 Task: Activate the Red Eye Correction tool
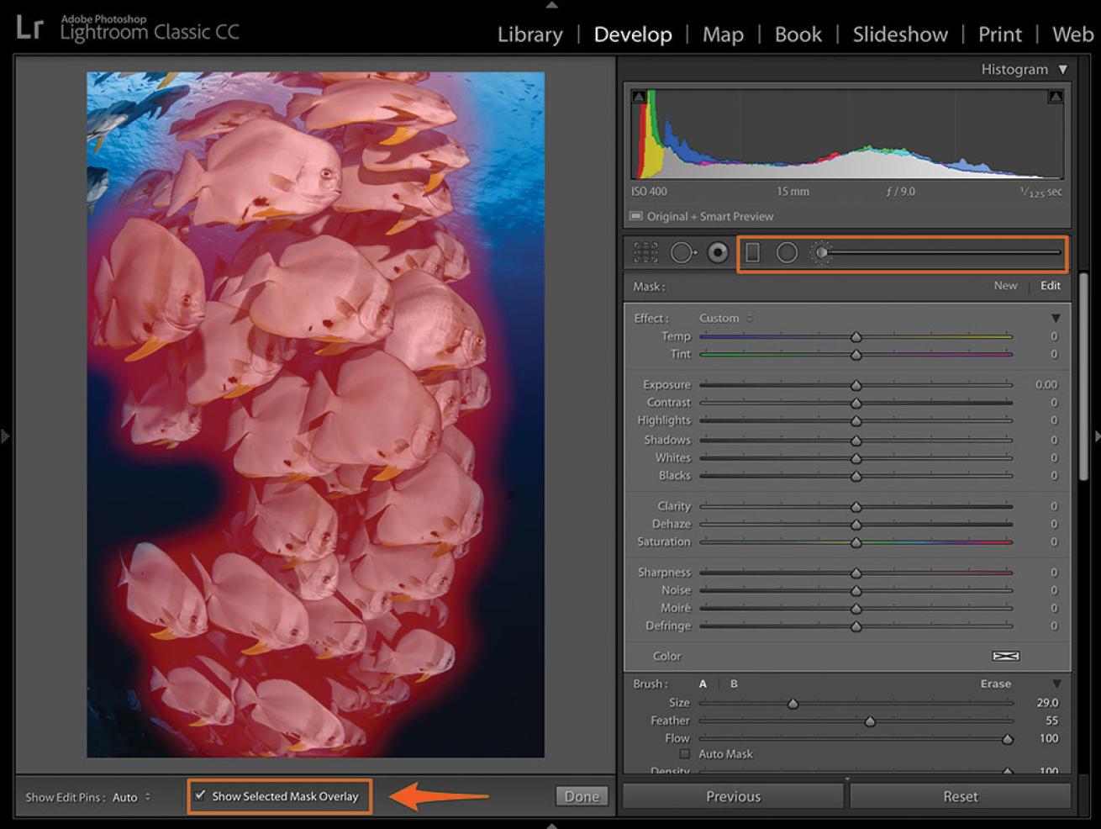click(x=718, y=252)
